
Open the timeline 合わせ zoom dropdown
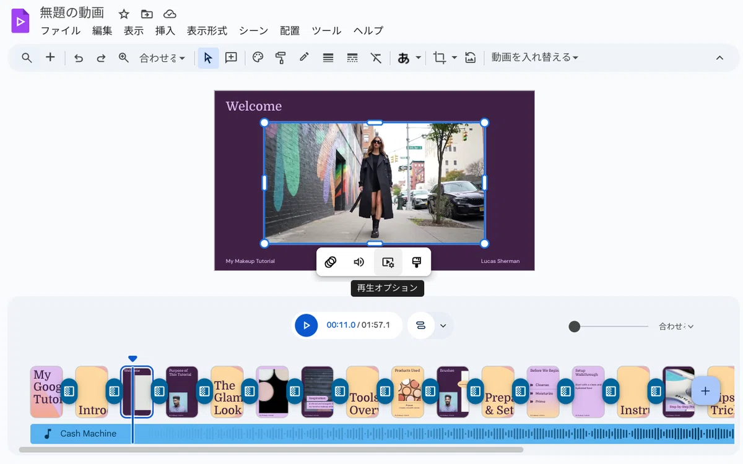click(676, 326)
